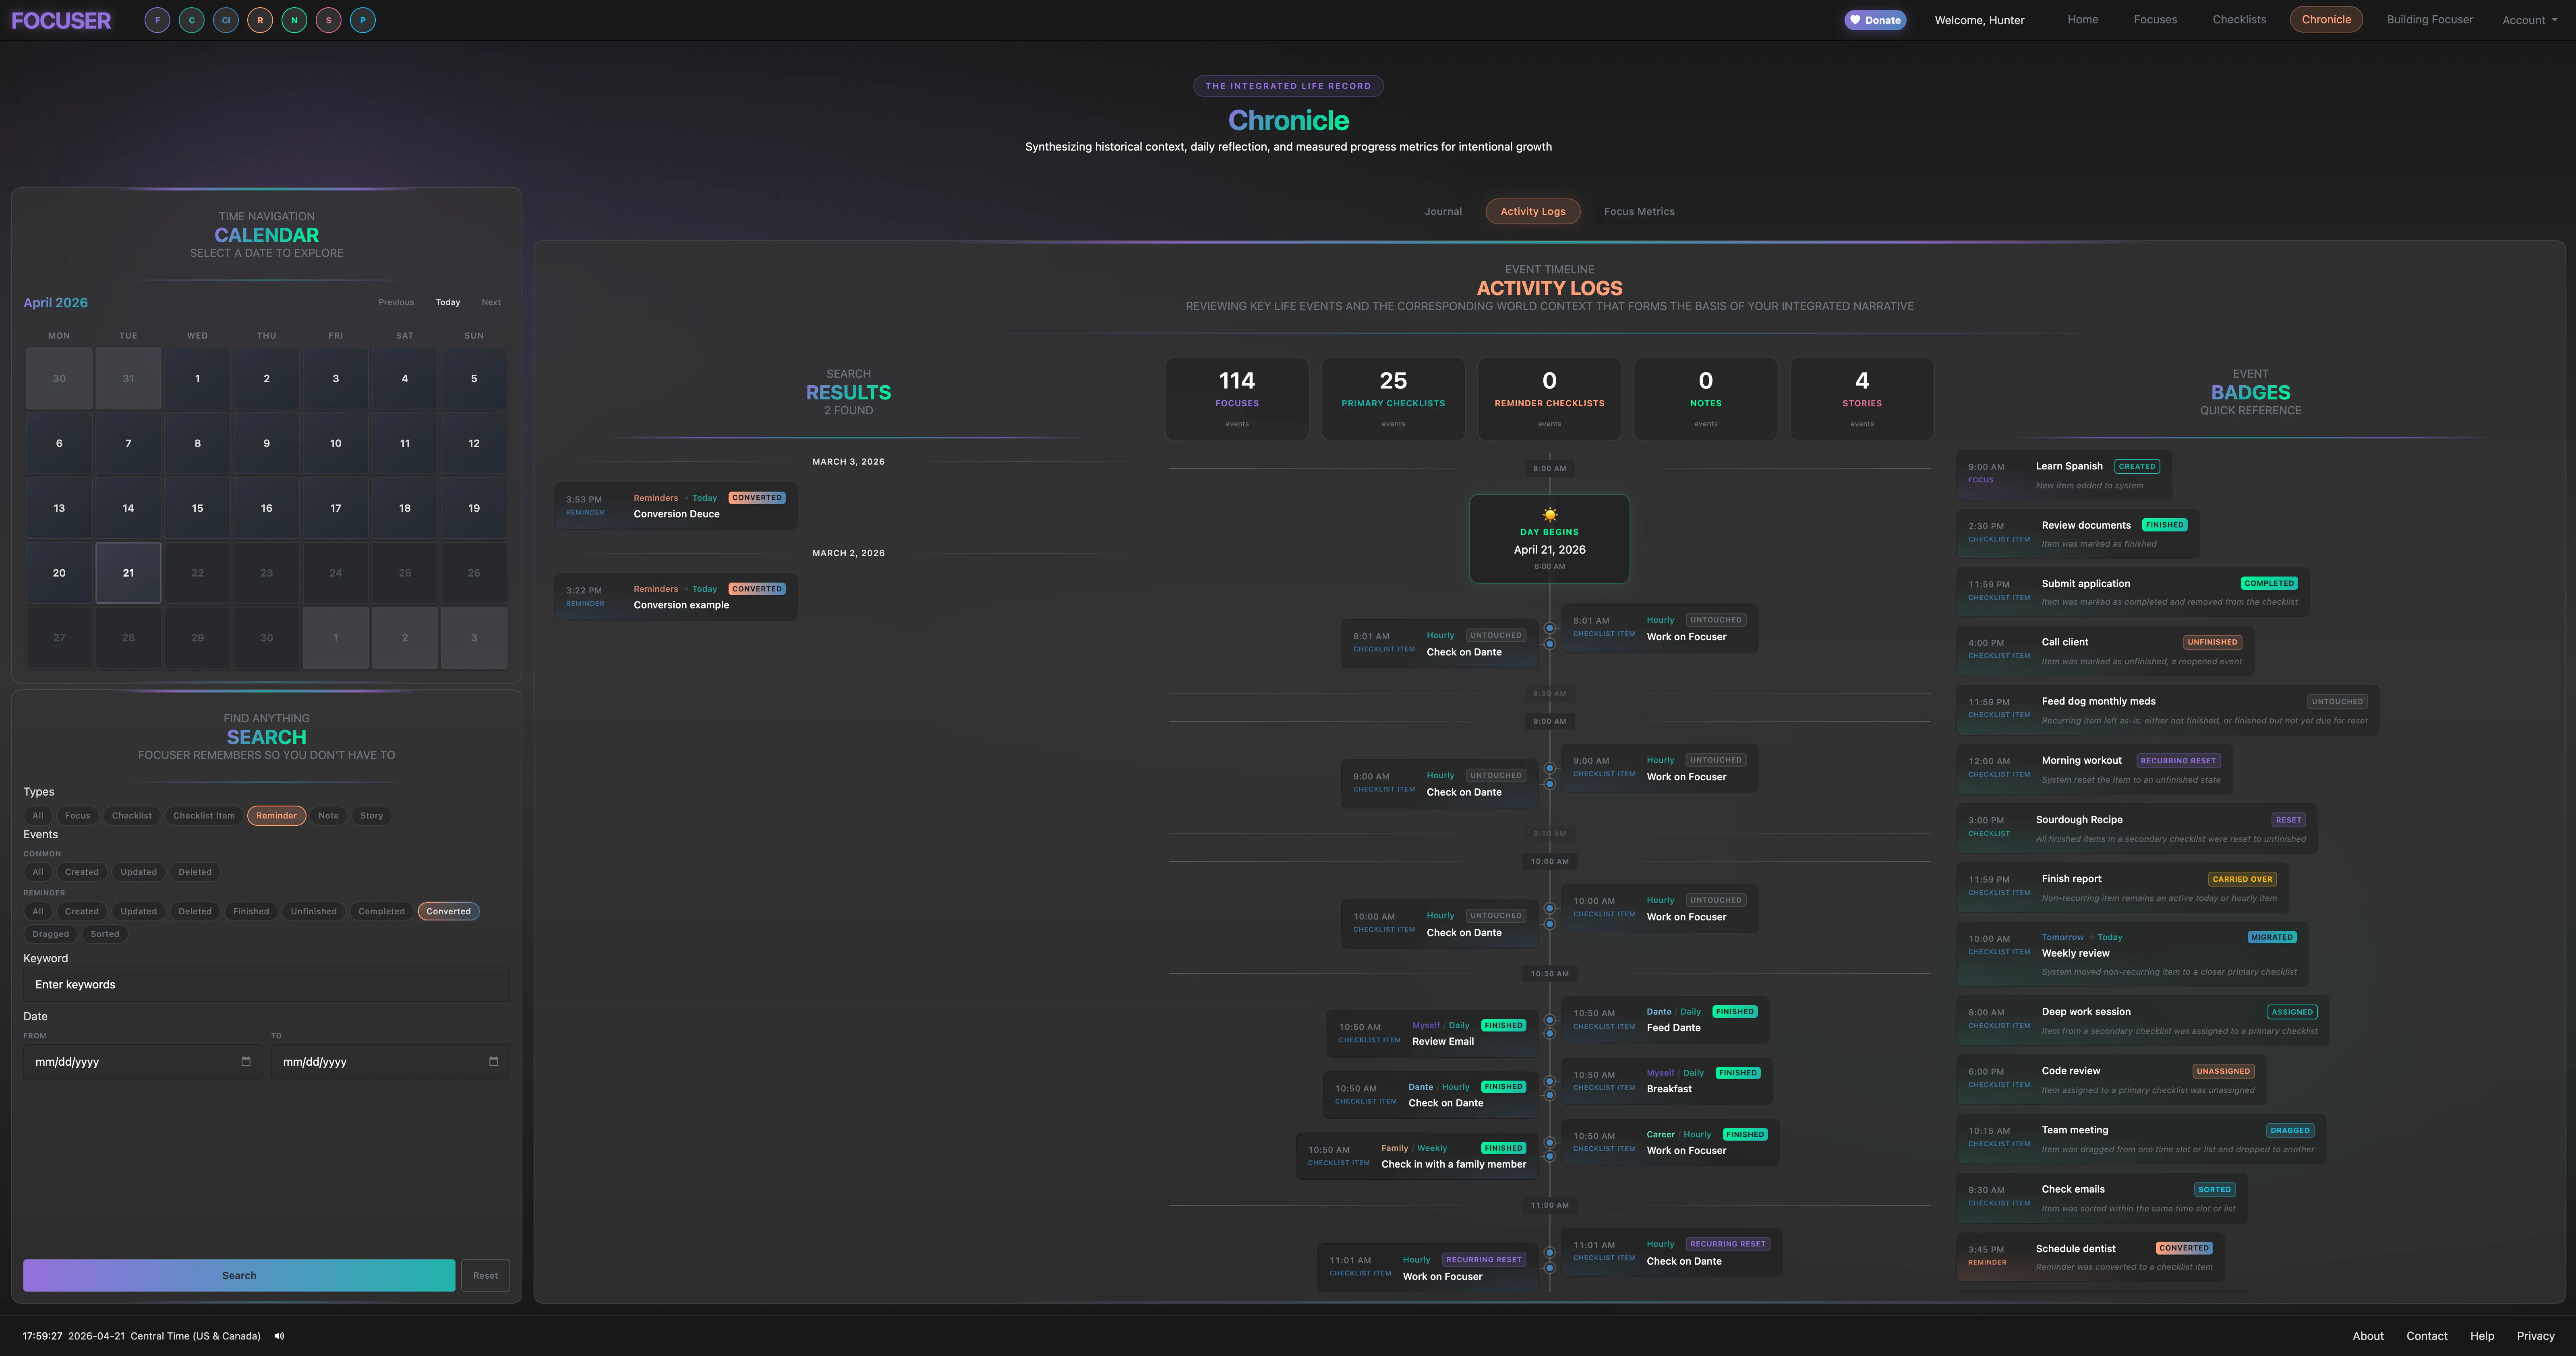Open the Building Focuser page
Image resolution: width=2576 pixels, height=1356 pixels.
tap(2429, 20)
